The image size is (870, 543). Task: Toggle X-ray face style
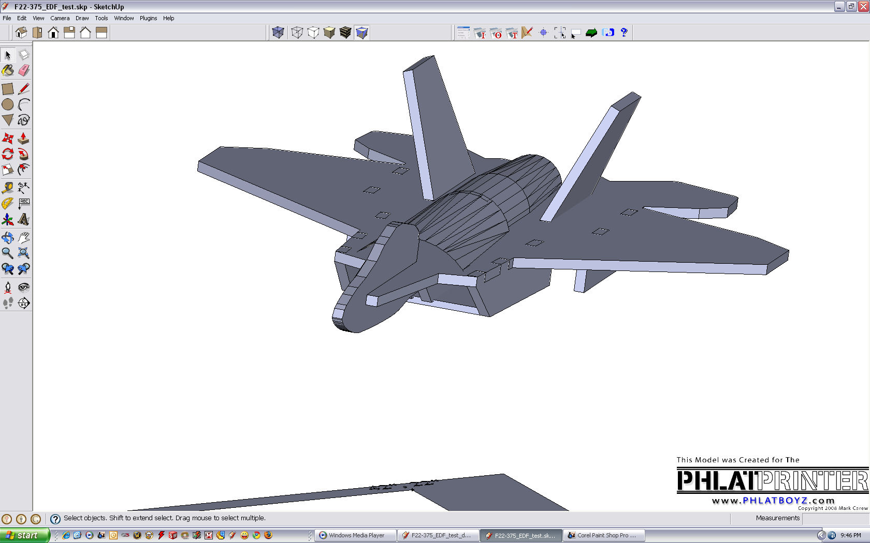(278, 33)
